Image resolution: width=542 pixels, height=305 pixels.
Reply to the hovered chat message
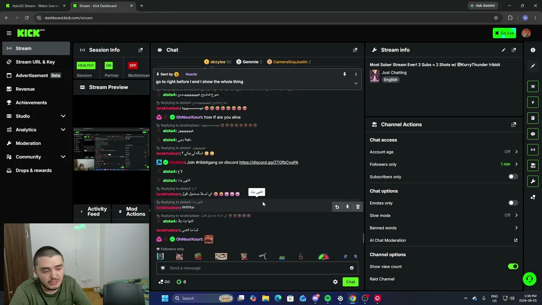point(337,207)
